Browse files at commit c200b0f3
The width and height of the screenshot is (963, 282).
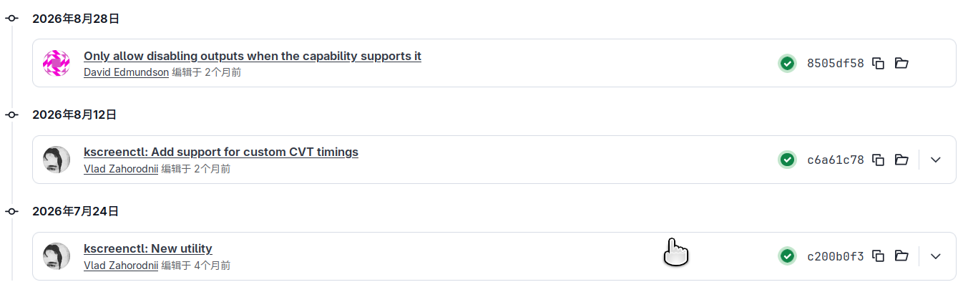coord(901,256)
